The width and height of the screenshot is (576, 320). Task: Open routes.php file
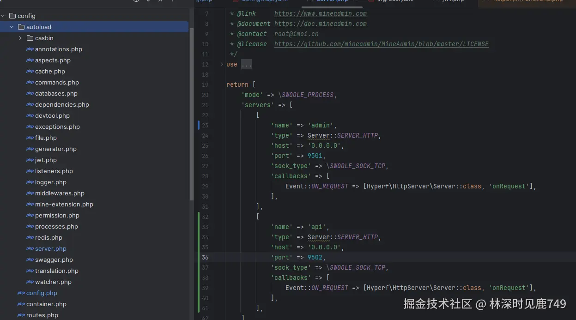tap(42, 315)
